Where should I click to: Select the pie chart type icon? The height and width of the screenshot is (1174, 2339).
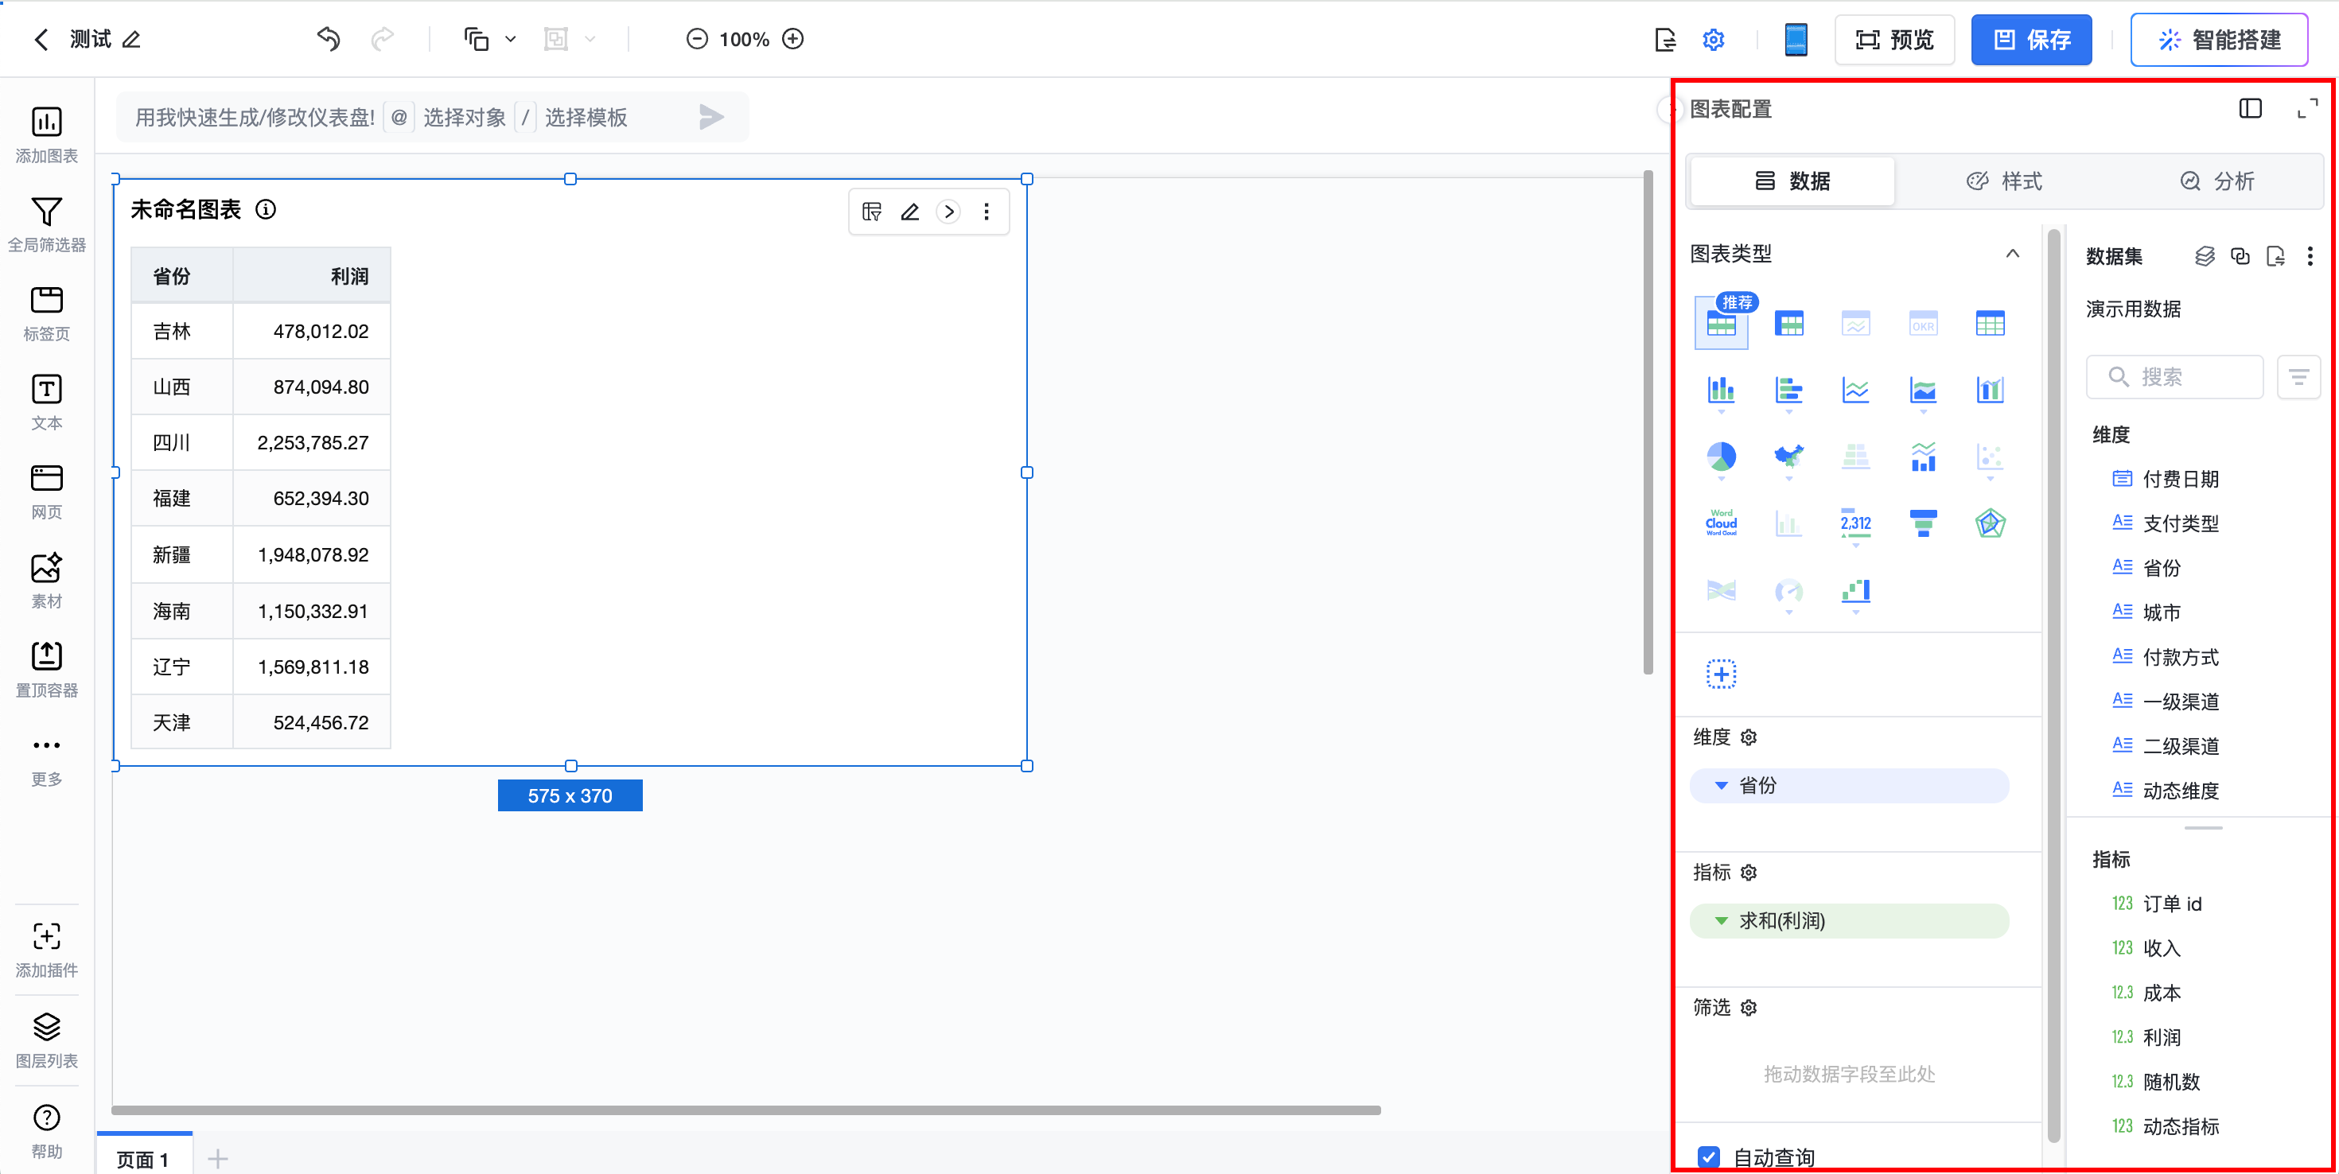(x=1721, y=457)
